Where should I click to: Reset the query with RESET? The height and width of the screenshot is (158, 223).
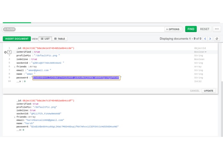[204, 29]
